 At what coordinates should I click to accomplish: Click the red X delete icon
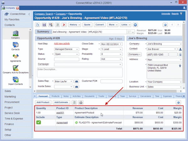coord(64,25)
